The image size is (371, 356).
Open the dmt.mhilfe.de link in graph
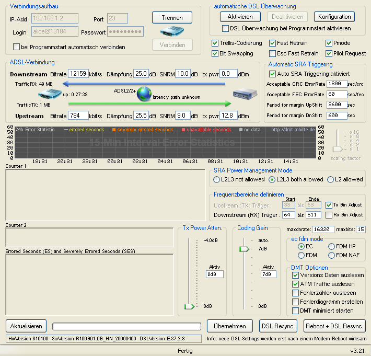click(x=294, y=130)
